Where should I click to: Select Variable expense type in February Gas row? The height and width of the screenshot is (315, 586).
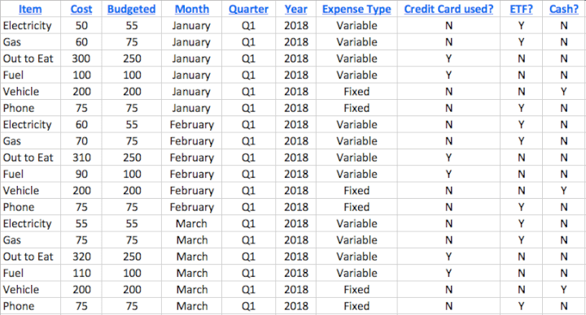[x=356, y=141]
